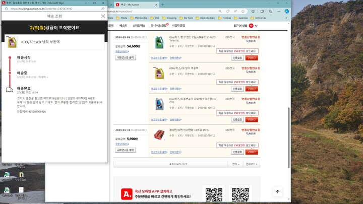Open the Online Edu bookmarks folder

click(x=258, y=18)
